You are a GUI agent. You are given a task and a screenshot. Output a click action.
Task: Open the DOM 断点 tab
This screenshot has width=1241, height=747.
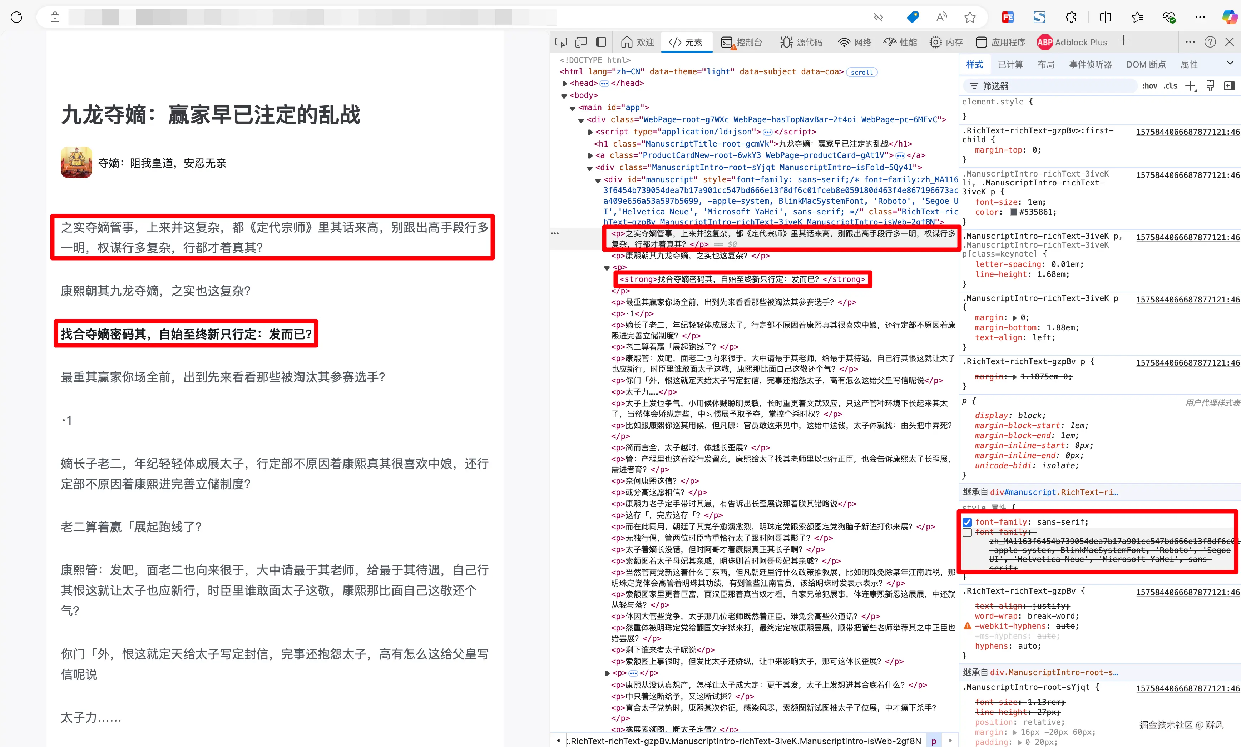1146,64
